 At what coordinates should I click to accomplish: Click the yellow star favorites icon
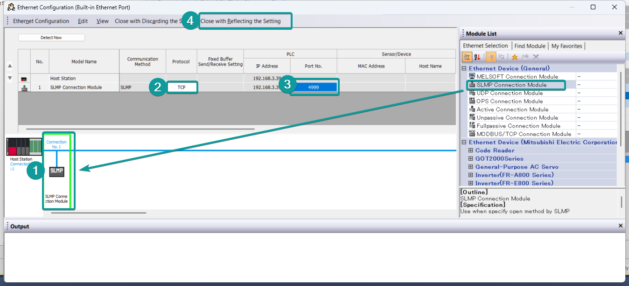click(x=515, y=57)
